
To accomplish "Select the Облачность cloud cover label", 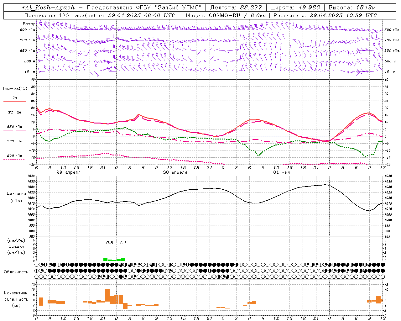I will pos(16,272).
